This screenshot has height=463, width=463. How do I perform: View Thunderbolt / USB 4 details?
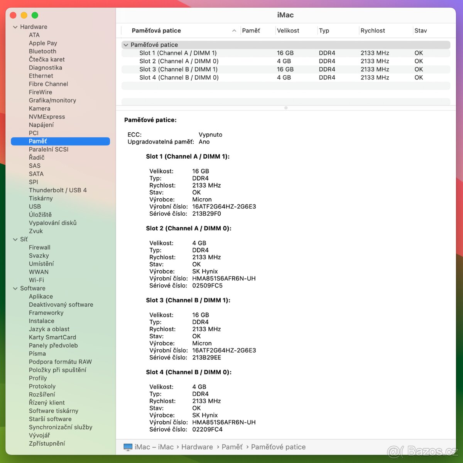[58, 190]
